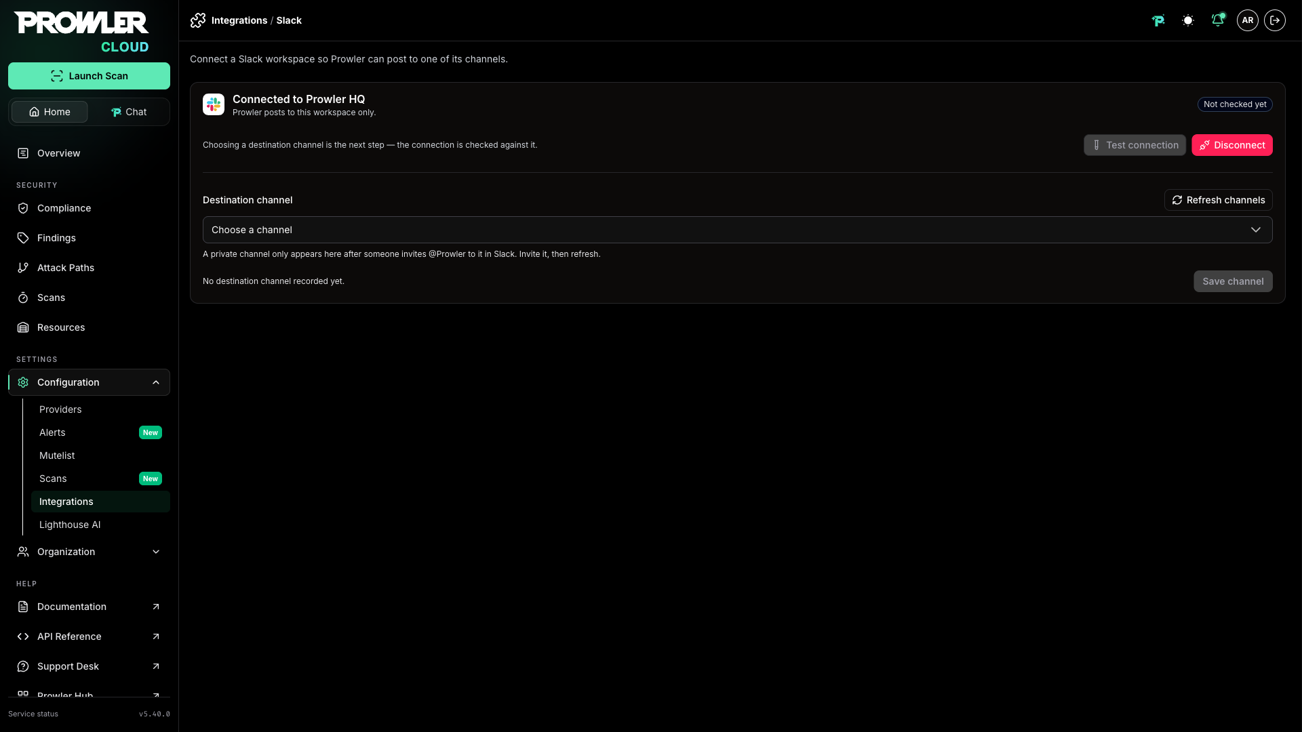Open Providers under Configuration

(x=100, y=409)
